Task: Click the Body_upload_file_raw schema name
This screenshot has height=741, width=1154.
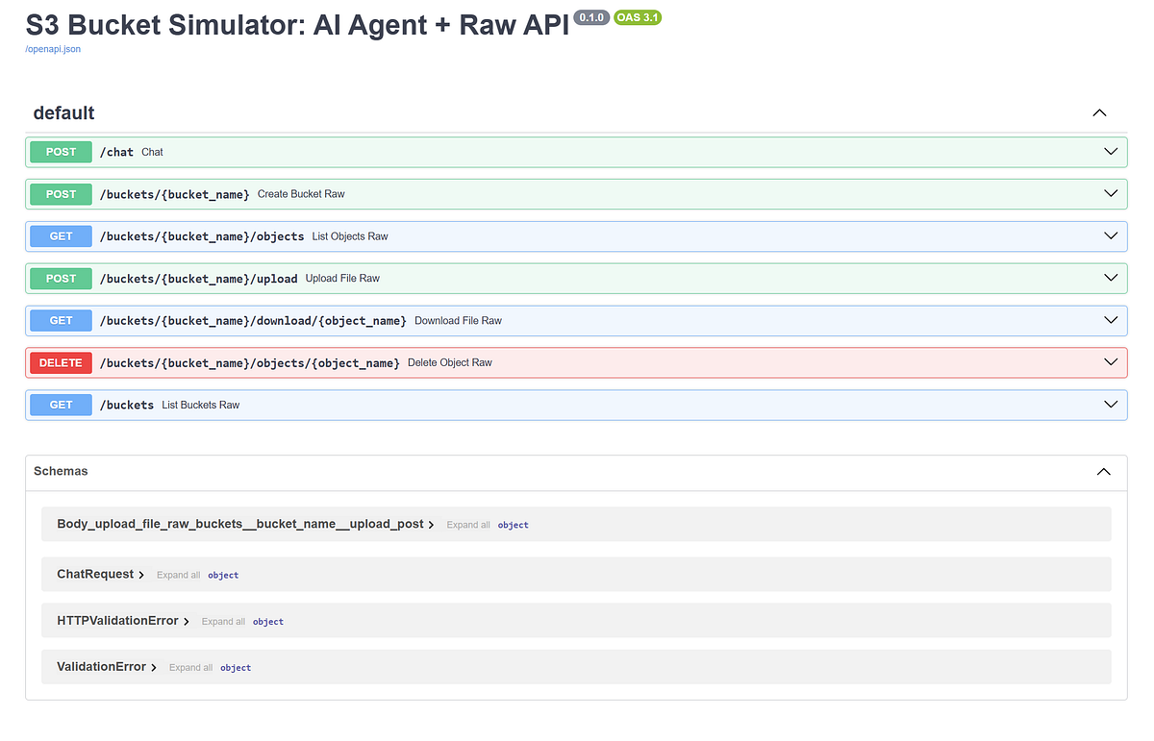Action: (x=240, y=524)
